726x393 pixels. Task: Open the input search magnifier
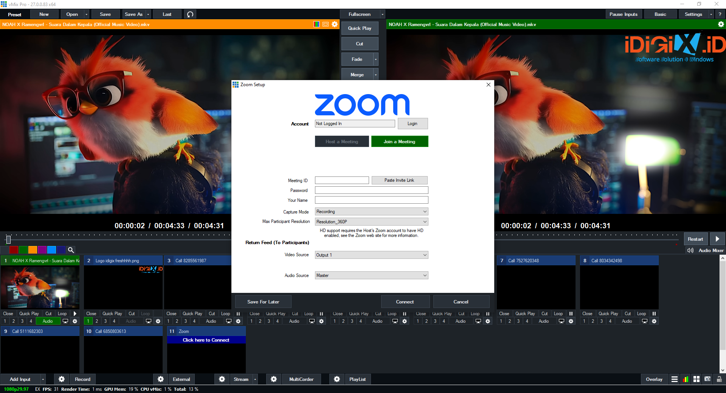[71, 250]
